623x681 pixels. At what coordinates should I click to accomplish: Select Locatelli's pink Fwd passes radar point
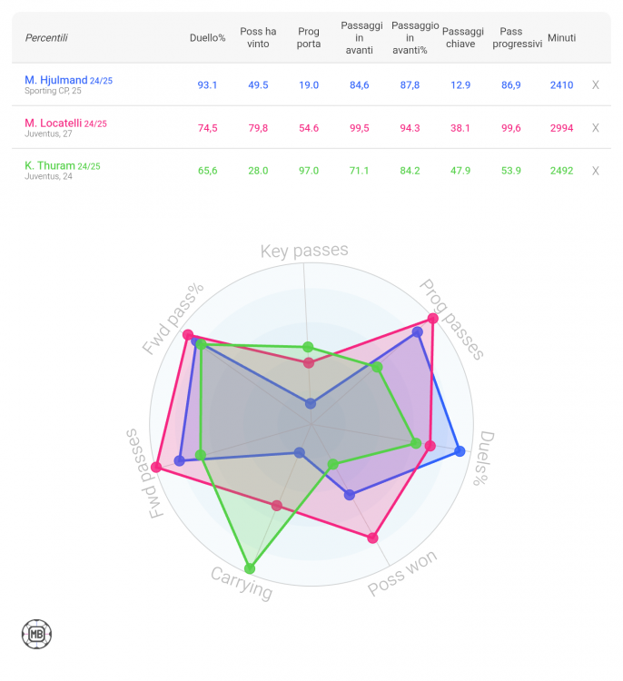click(x=156, y=468)
